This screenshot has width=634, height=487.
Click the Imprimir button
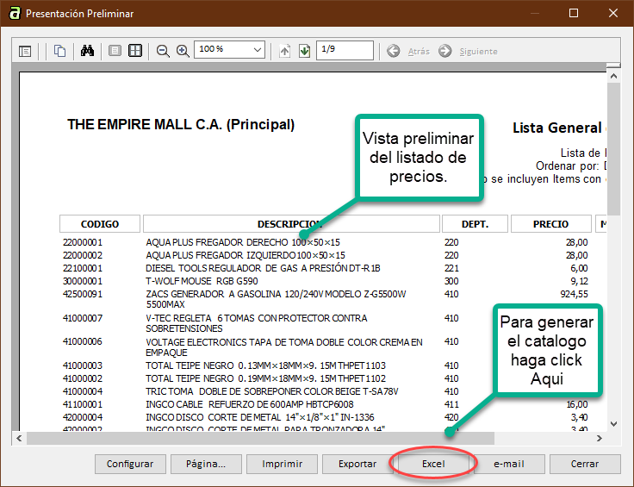282,464
